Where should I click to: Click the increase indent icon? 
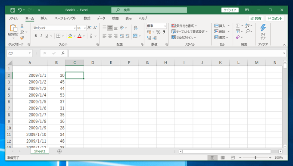128,36
